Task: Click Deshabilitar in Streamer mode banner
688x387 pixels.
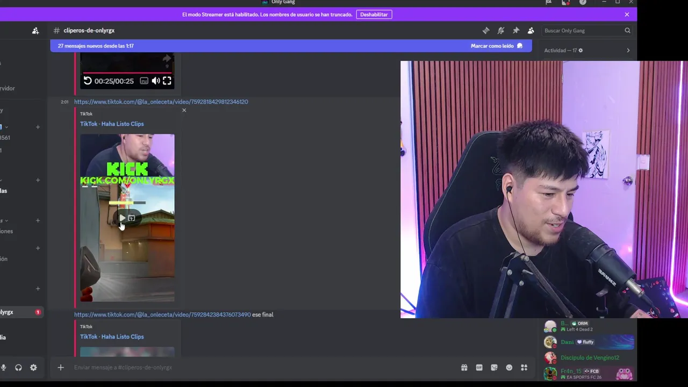Action: tap(374, 15)
